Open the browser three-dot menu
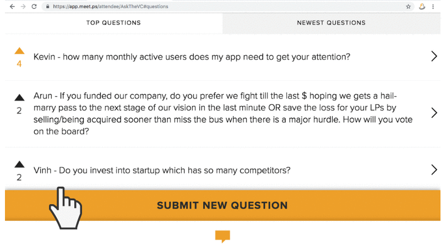446x247 pixels. click(x=433, y=7)
